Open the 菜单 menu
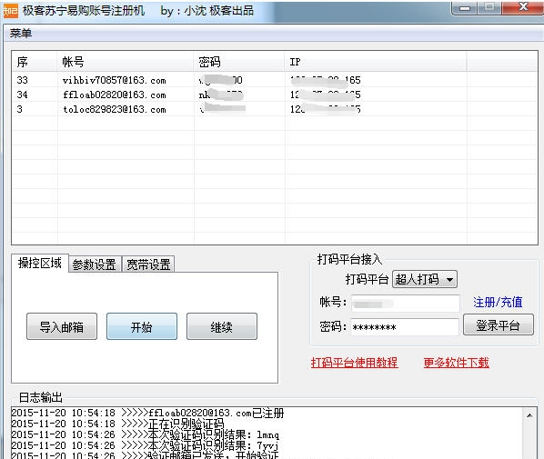Image resolution: width=544 pixels, height=459 pixels. (21, 34)
